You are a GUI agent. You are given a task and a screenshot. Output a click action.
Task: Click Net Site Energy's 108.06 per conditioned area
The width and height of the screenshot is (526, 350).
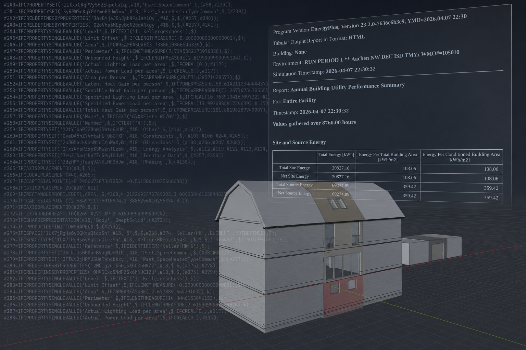(491, 179)
